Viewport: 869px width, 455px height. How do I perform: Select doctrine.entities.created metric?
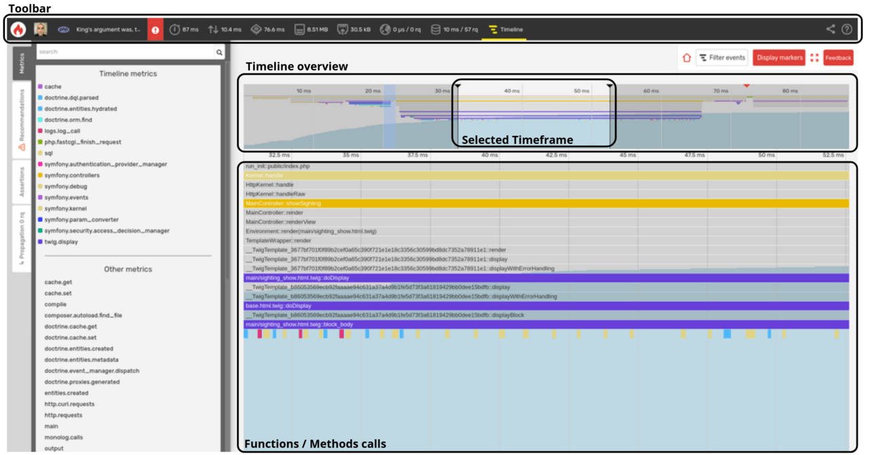[79, 348]
